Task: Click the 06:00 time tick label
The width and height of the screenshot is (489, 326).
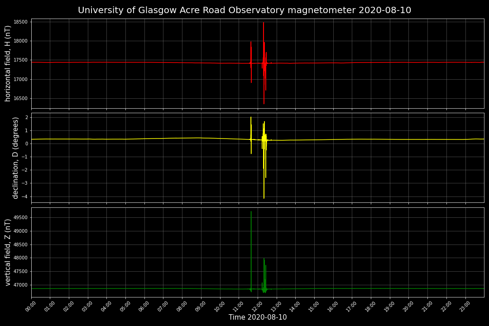Action: [x=144, y=307]
